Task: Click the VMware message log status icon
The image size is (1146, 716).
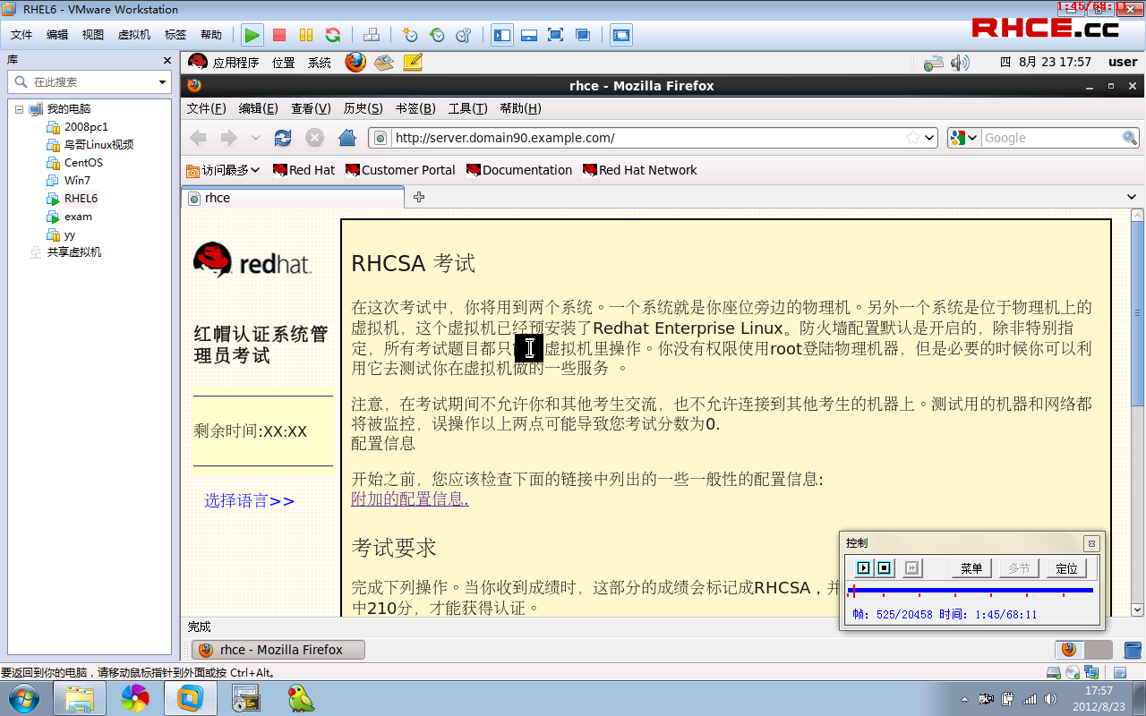Action: coord(1119,673)
